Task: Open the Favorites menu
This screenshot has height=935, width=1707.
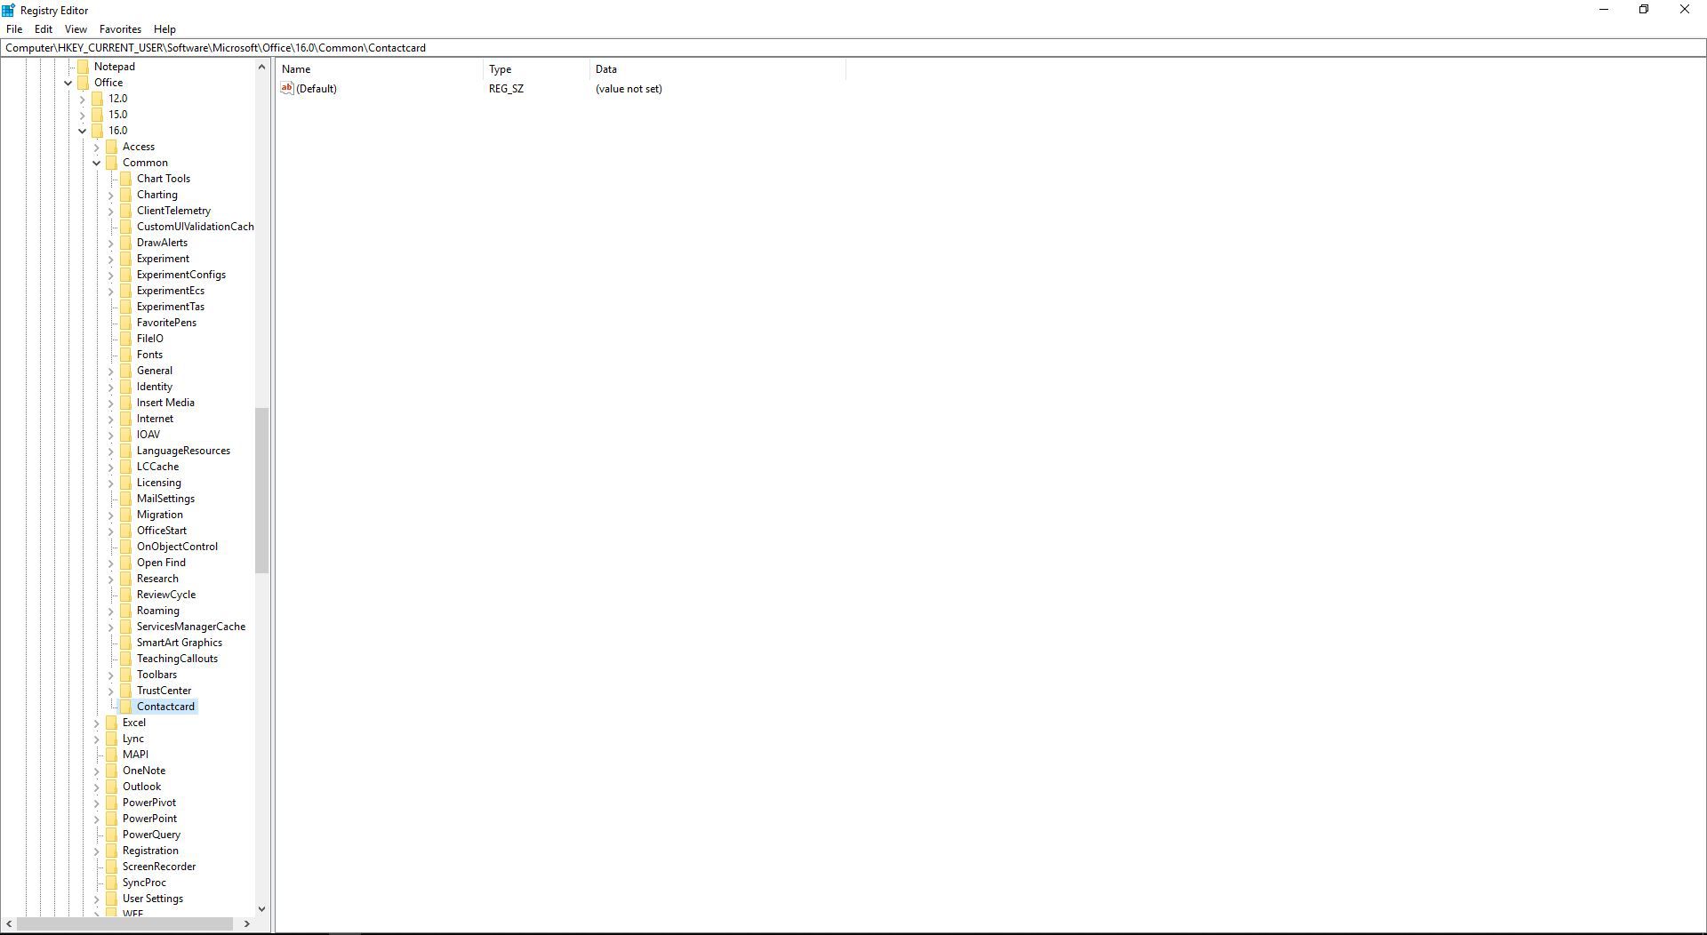Action: pos(120,29)
